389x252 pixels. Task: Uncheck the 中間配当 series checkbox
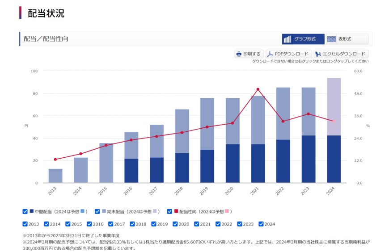tap(25, 211)
